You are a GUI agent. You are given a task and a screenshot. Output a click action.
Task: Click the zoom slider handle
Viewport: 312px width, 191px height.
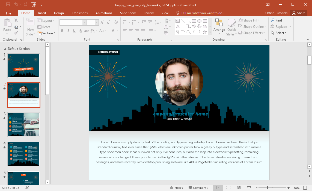[x=268, y=188]
